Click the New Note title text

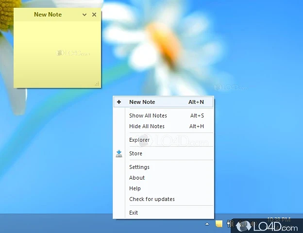tap(48, 15)
